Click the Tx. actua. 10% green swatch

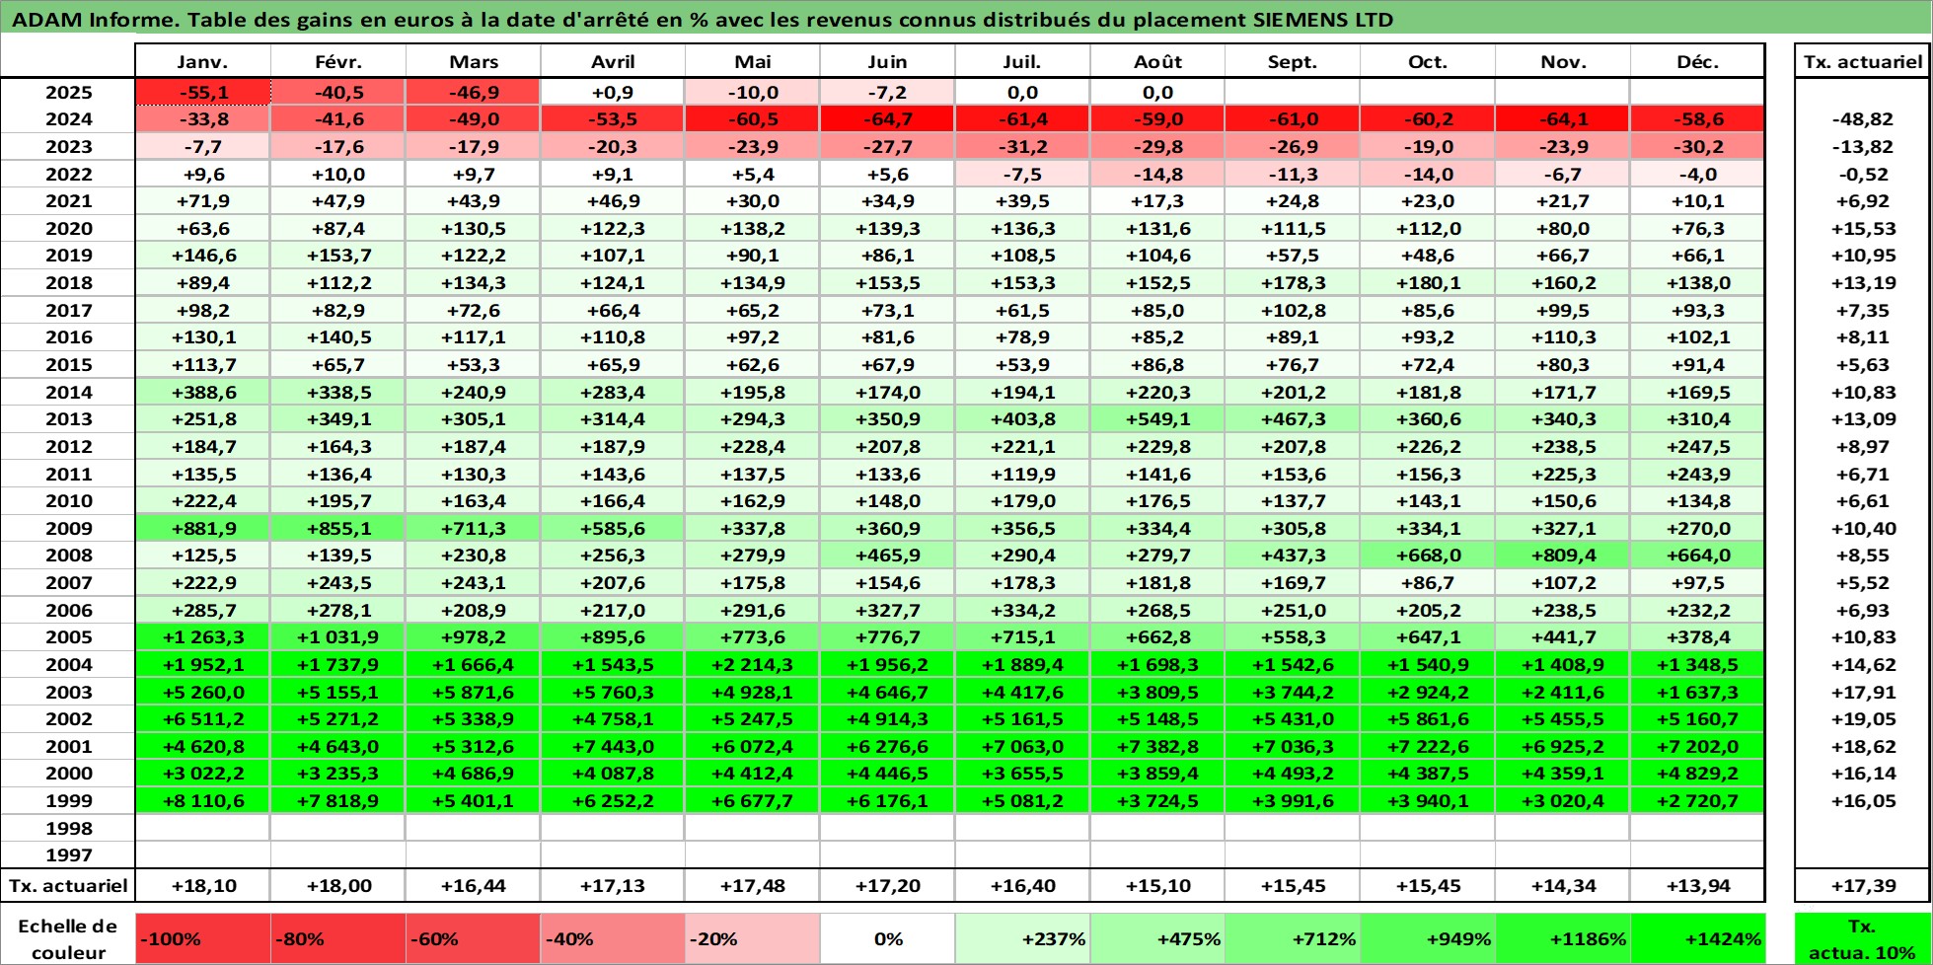point(1863,939)
